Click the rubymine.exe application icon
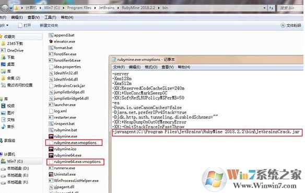This screenshot has width=305, height=193. coord(51,137)
